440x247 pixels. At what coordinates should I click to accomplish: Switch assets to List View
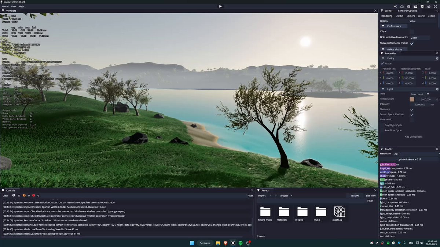[x=371, y=196]
